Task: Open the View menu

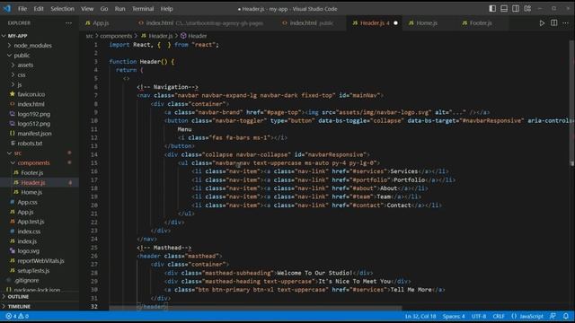Action: (x=87, y=9)
